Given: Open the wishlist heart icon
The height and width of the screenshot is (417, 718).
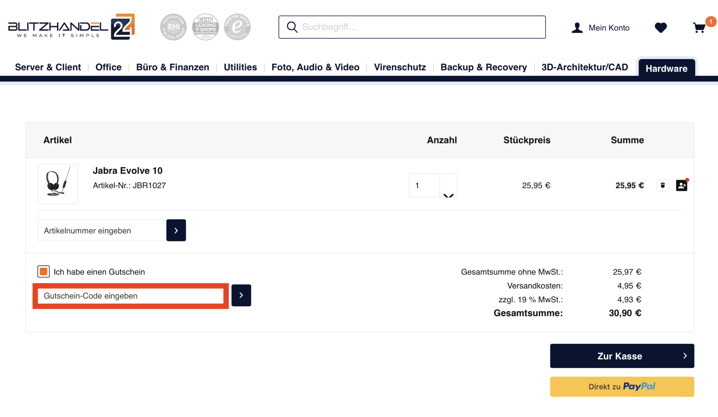Looking at the screenshot, I should coord(661,28).
